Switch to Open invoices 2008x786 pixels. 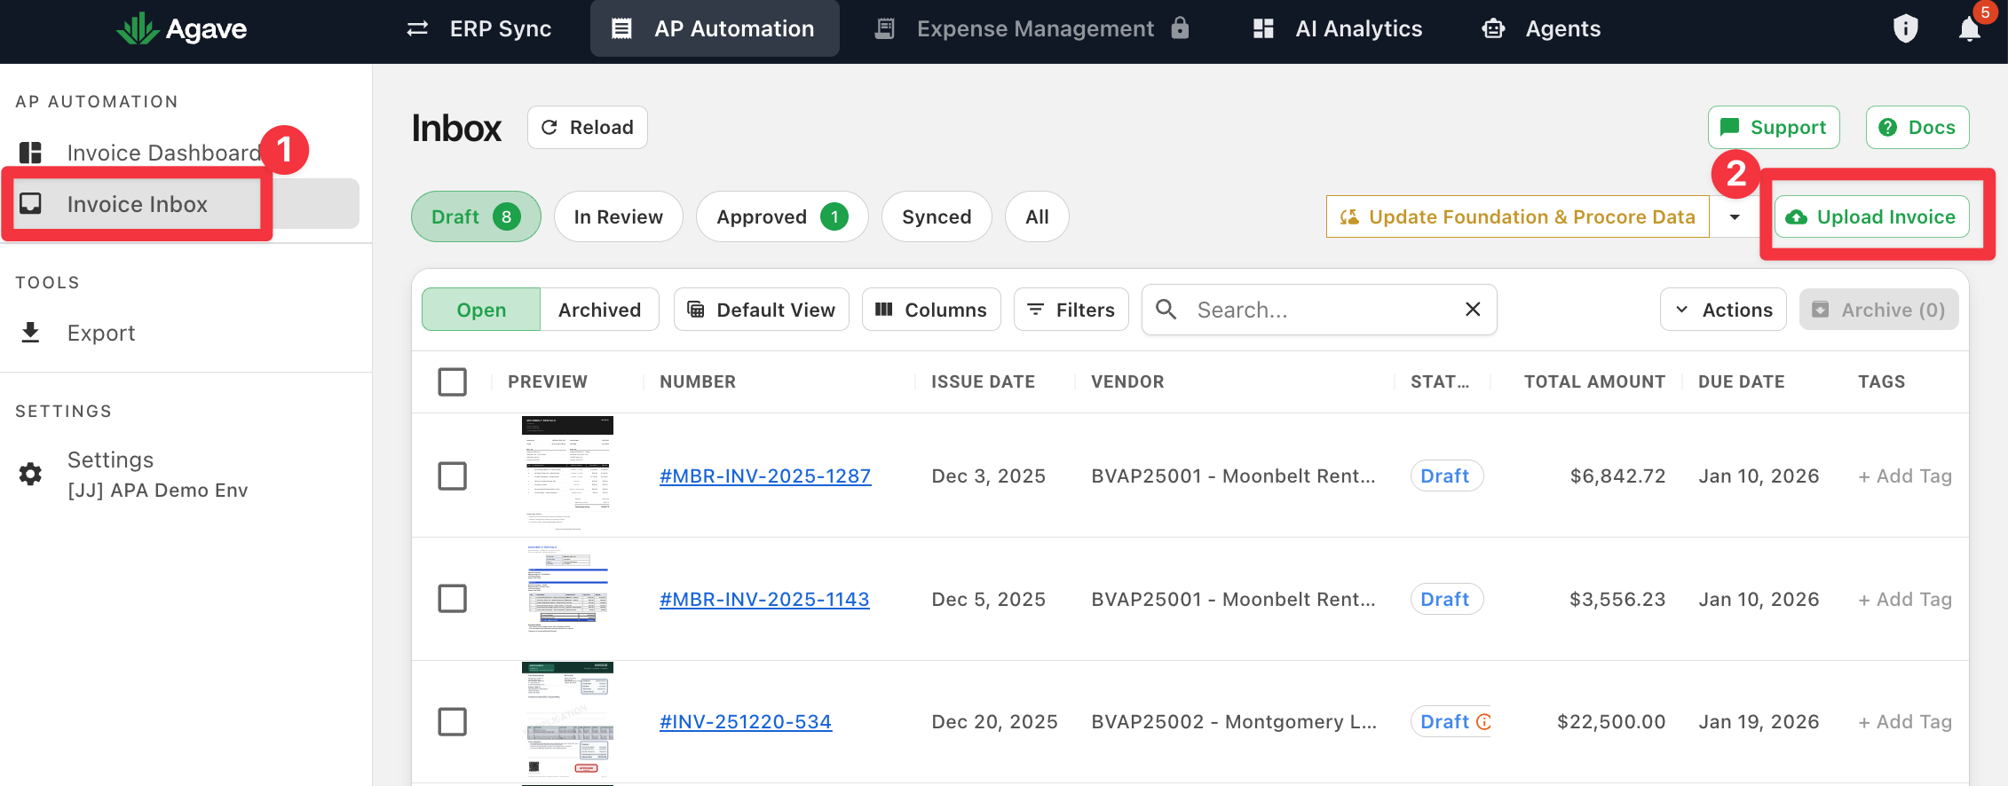(x=481, y=310)
